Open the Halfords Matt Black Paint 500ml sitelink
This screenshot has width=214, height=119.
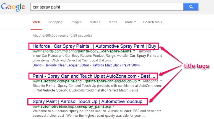[116, 65]
